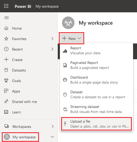Select Streaming dataset menu entry
The image size is (137, 142).
click(x=96, y=109)
